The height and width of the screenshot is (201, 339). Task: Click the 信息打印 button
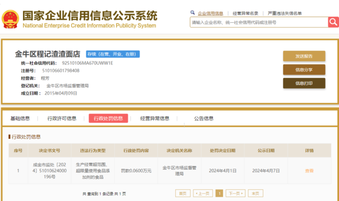(x=304, y=83)
